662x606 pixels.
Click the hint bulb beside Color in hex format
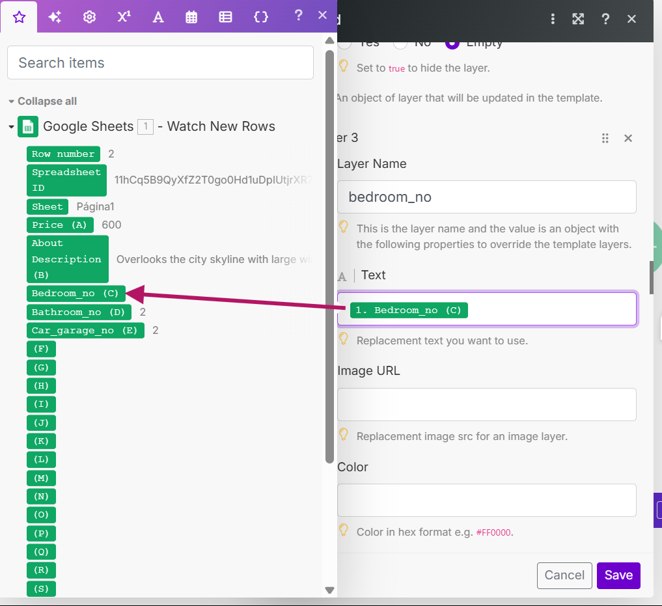344,530
